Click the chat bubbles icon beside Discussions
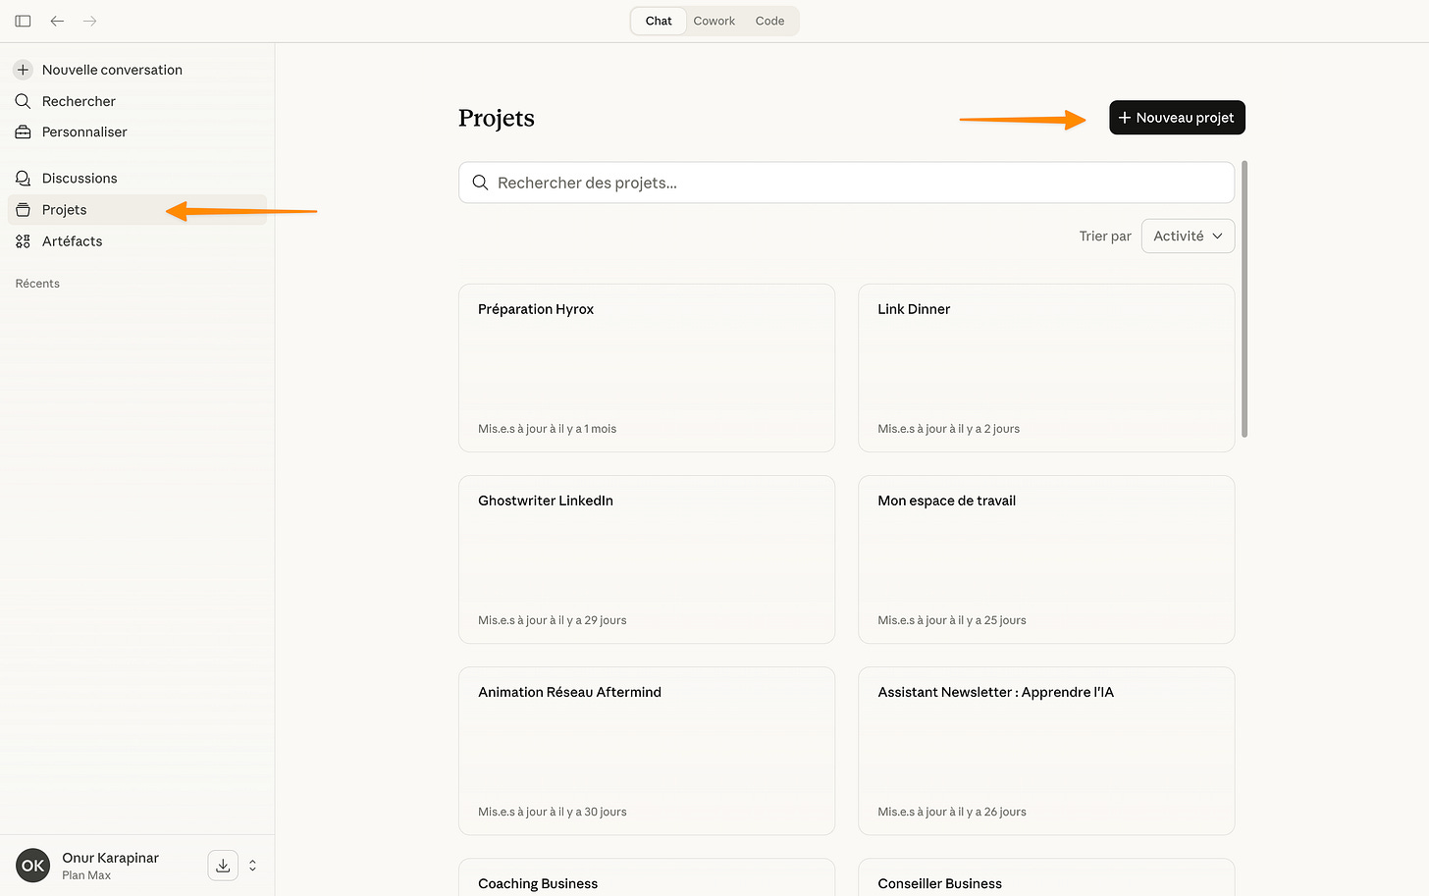Screen dimensions: 1429x896 (x=24, y=179)
